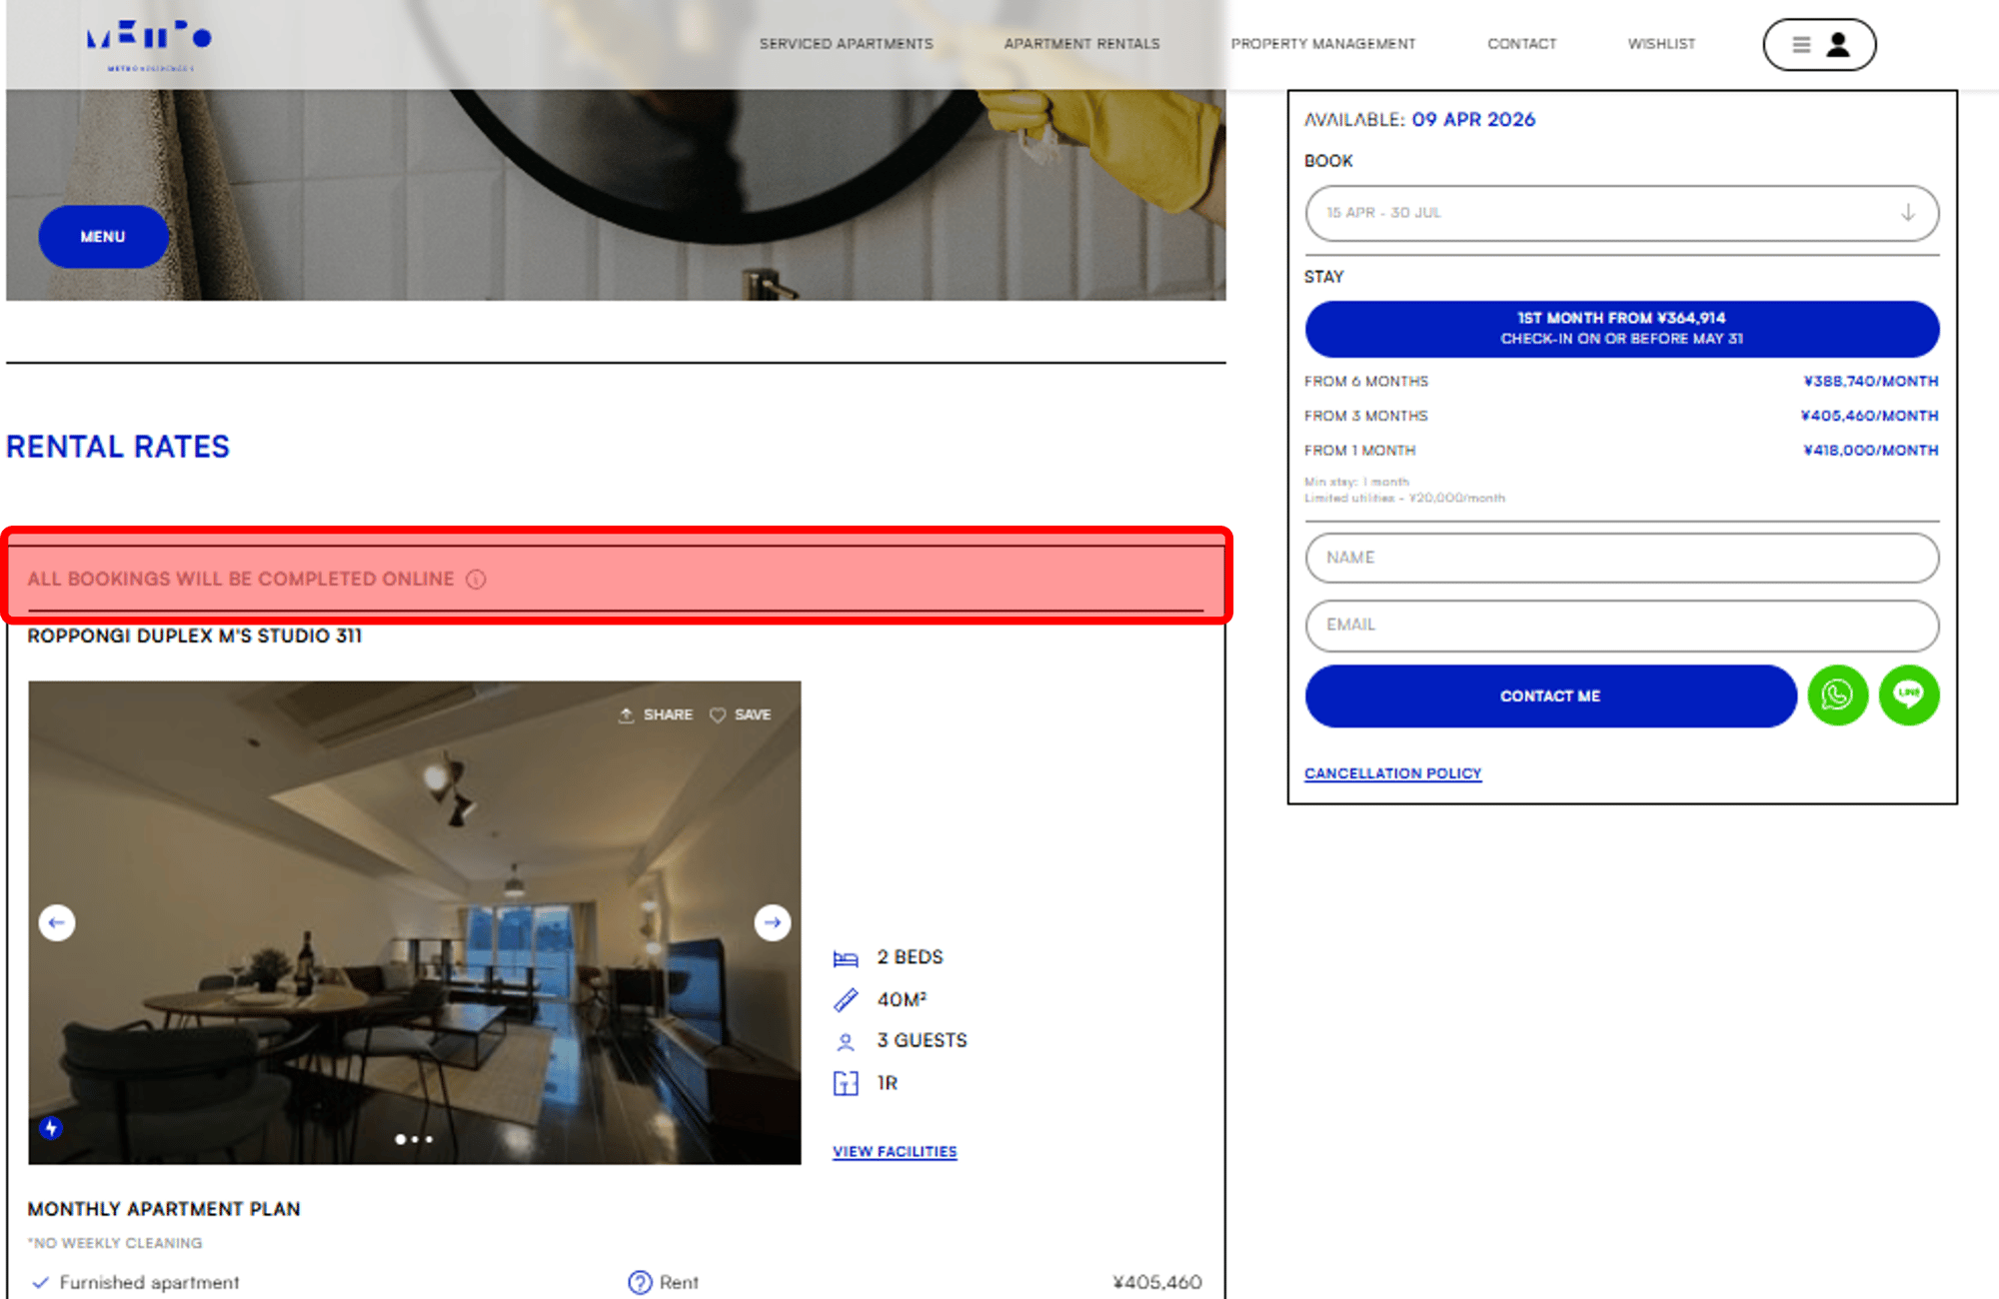Click the blue Menu button
Viewport: 1999px width, 1299px height.
(x=103, y=237)
